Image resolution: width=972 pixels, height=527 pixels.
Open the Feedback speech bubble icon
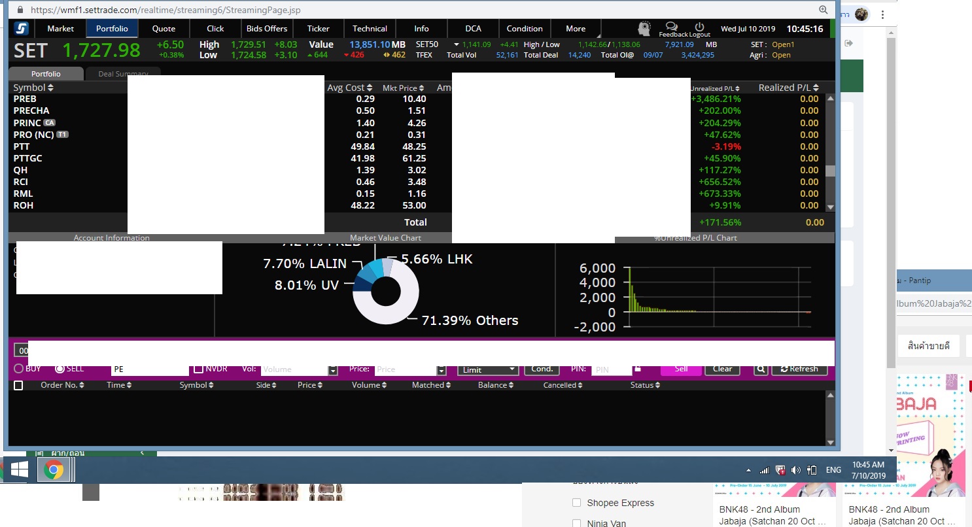(671, 26)
